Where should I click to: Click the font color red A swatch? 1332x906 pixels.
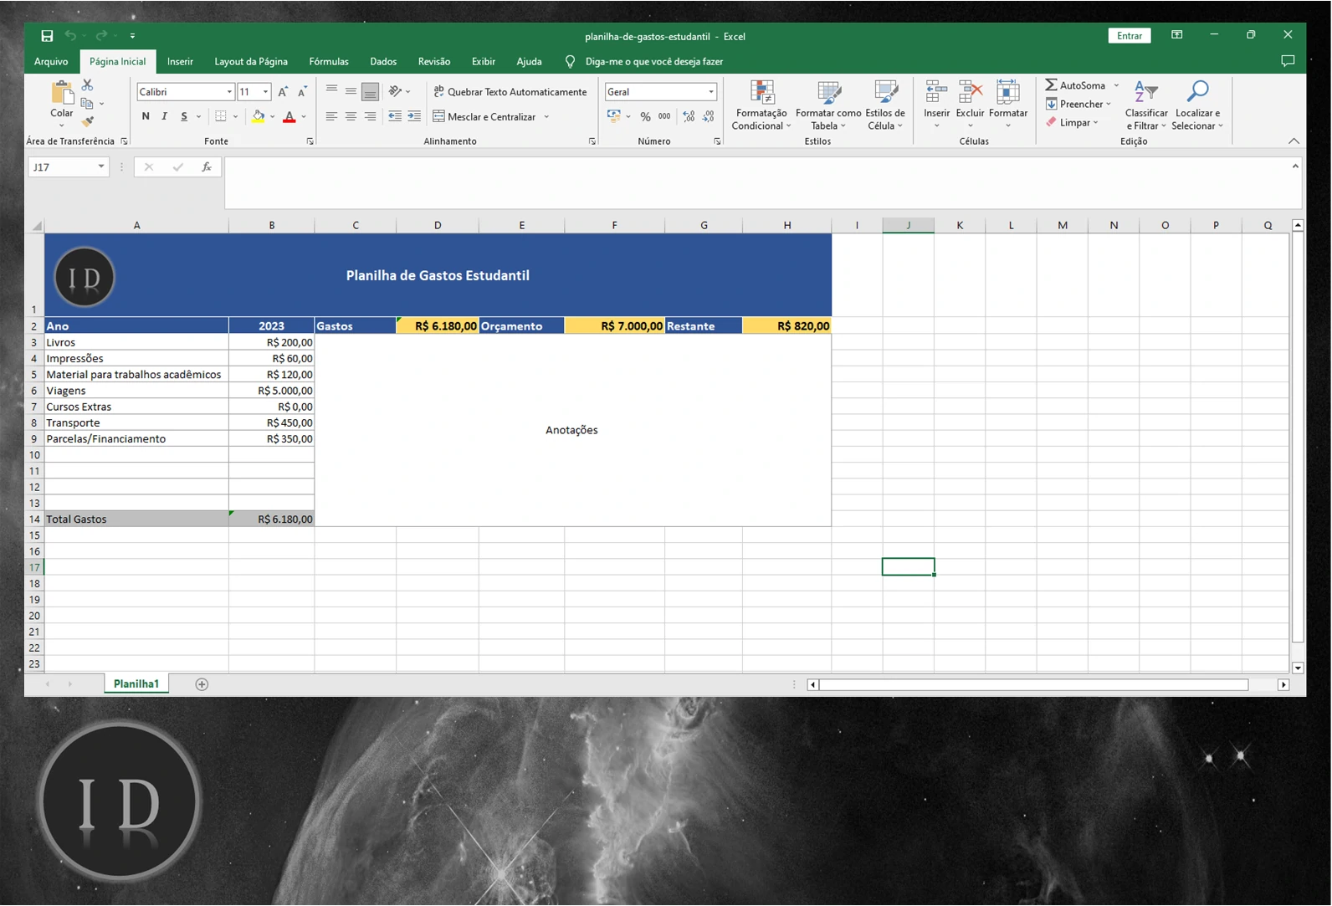pos(289,117)
